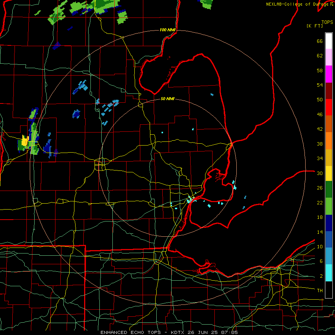Click the 50 NMI range ring label

coord(167,99)
